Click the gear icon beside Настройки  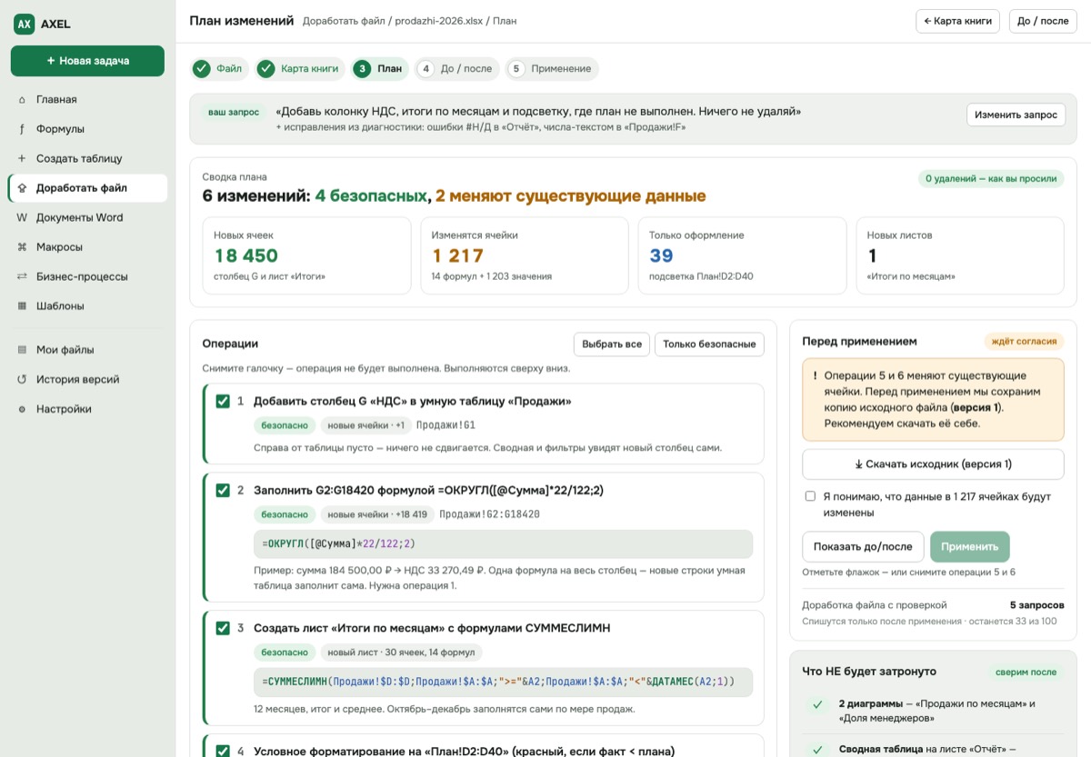tap(22, 409)
